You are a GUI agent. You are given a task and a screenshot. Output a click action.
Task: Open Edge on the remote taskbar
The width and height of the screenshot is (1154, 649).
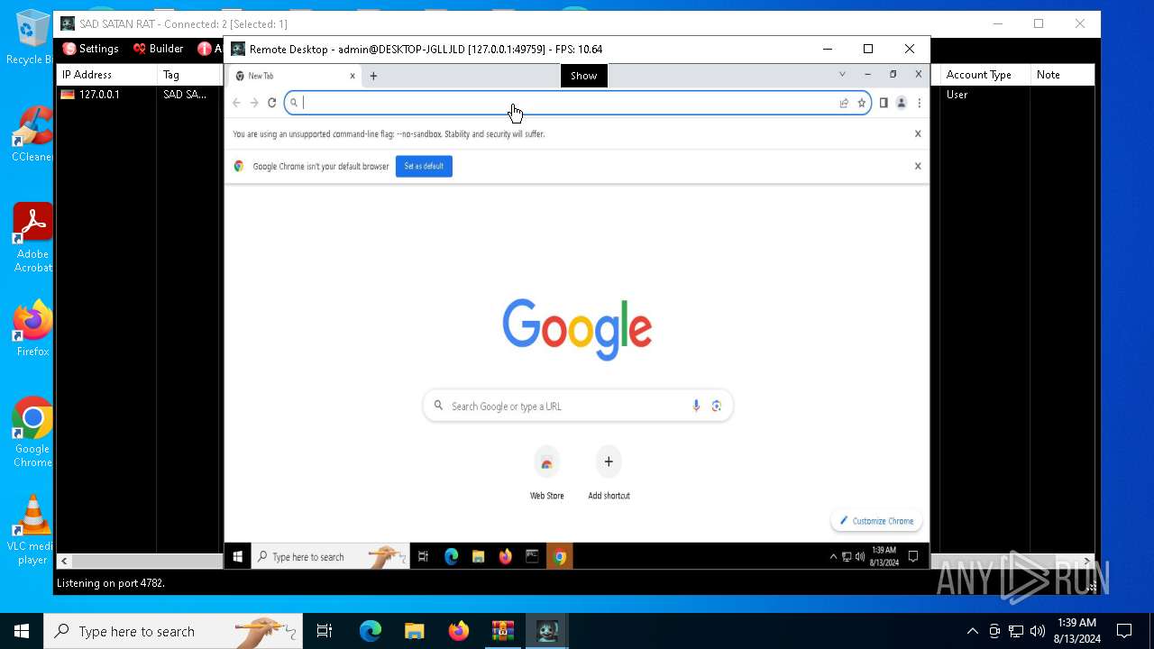(451, 557)
